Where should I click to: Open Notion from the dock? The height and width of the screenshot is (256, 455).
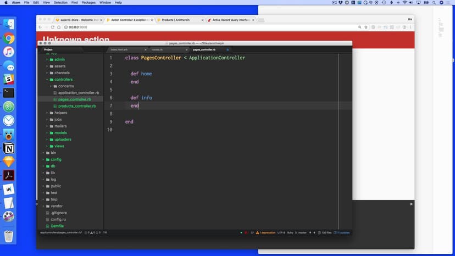(9, 148)
